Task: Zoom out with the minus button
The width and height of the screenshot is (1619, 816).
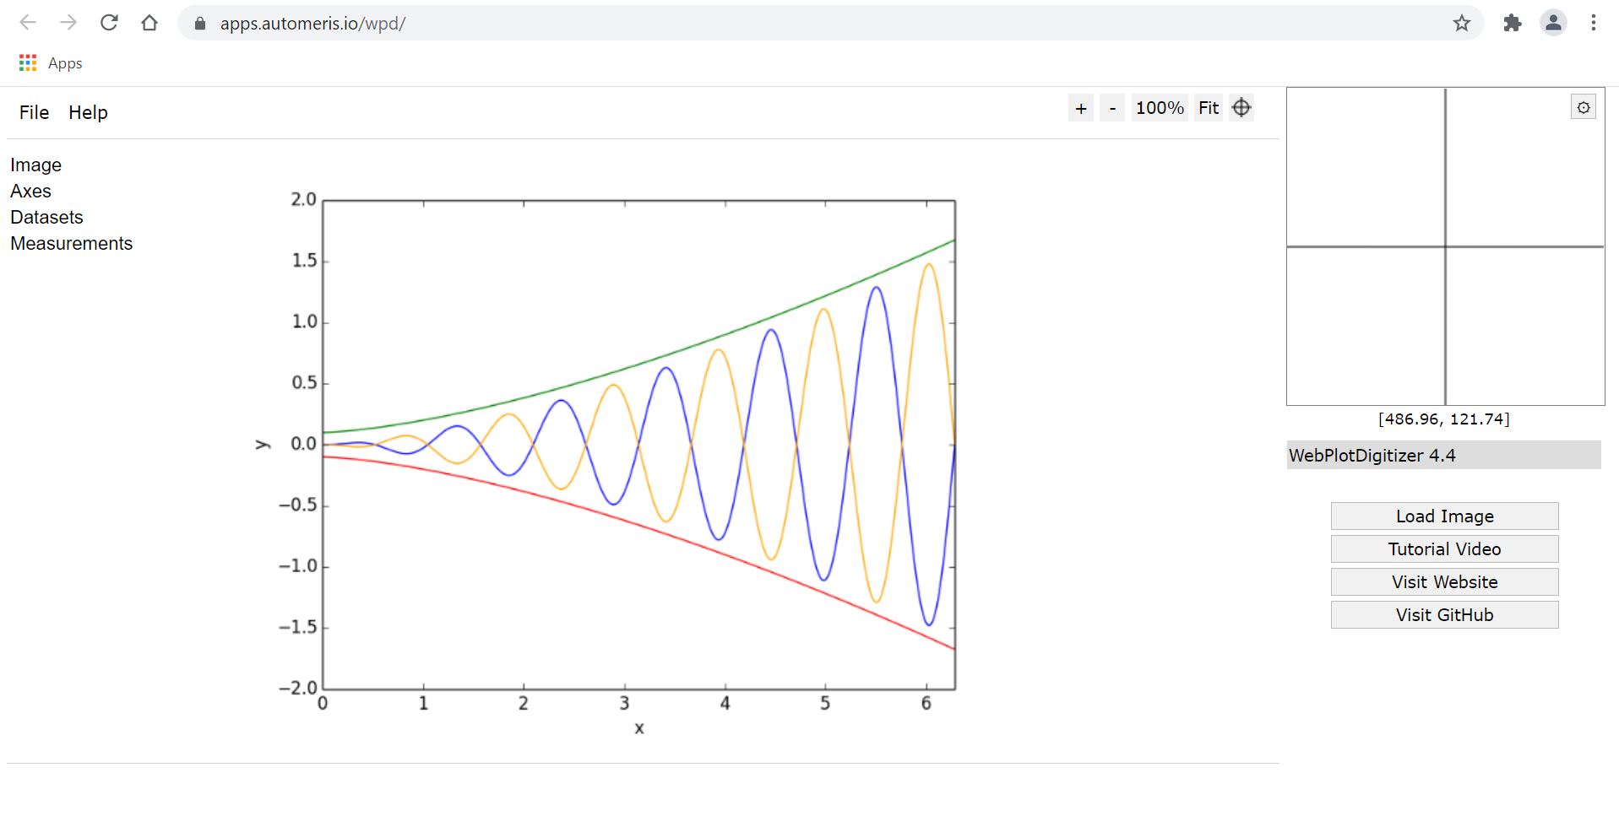Action: point(1112,108)
